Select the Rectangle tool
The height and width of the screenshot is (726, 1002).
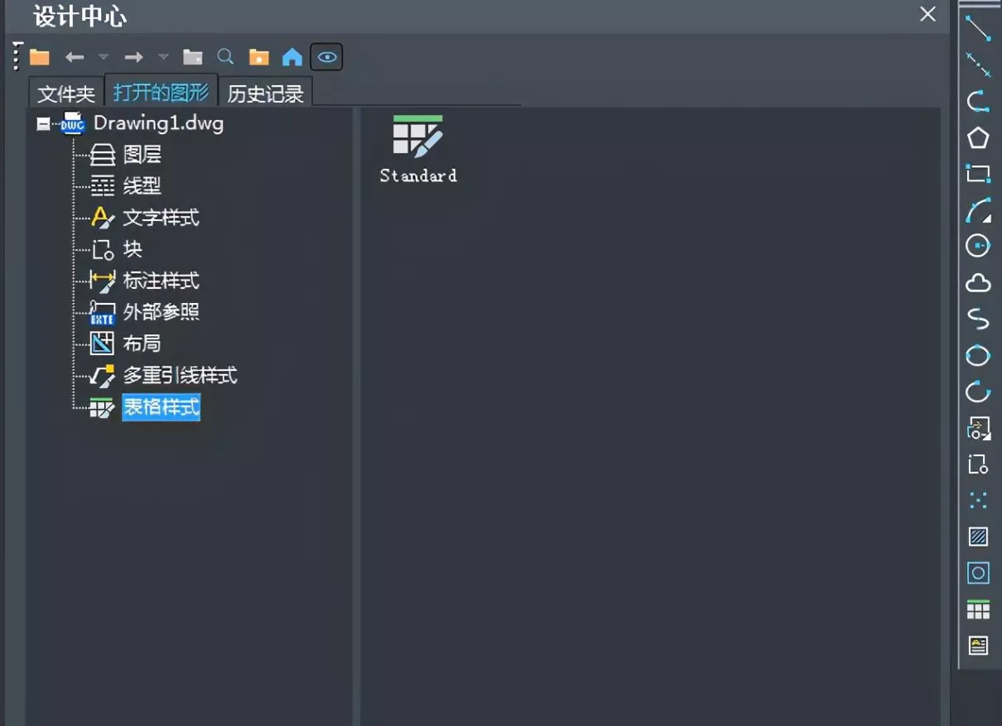(x=978, y=174)
